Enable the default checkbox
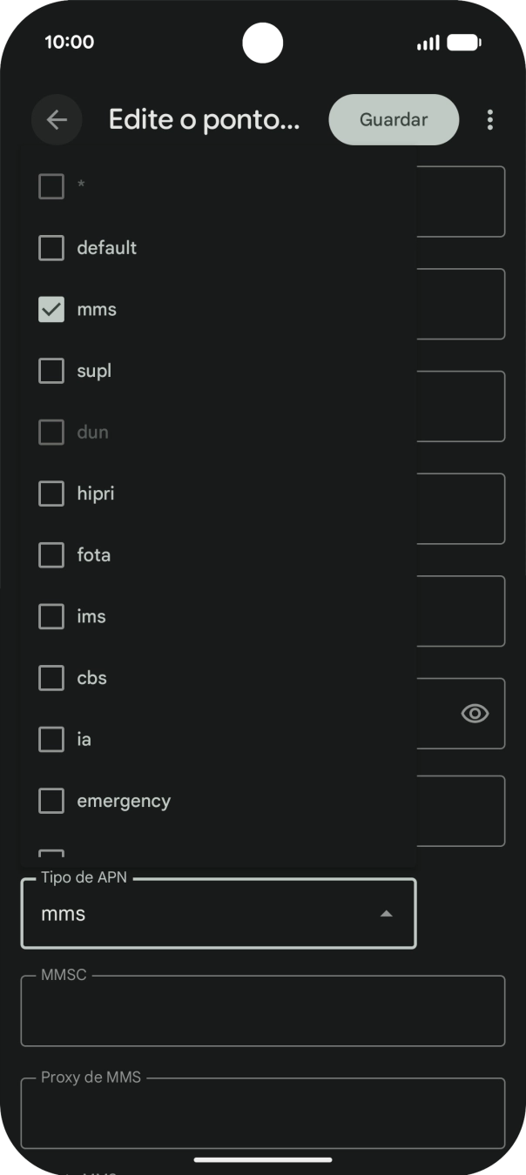The width and height of the screenshot is (526, 1175). pyautogui.click(x=51, y=248)
